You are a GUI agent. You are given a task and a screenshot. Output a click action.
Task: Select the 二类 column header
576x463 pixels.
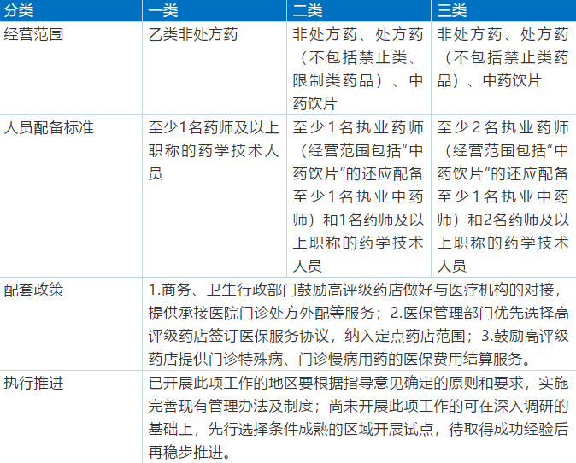[x=308, y=11]
